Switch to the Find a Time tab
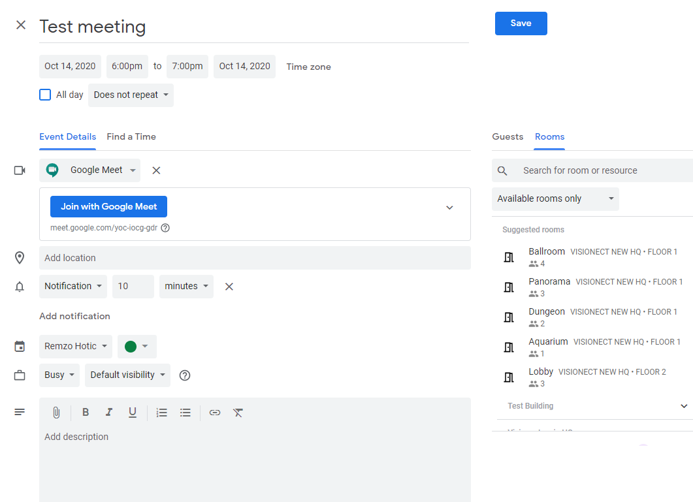The height and width of the screenshot is (502, 693). 131,136
